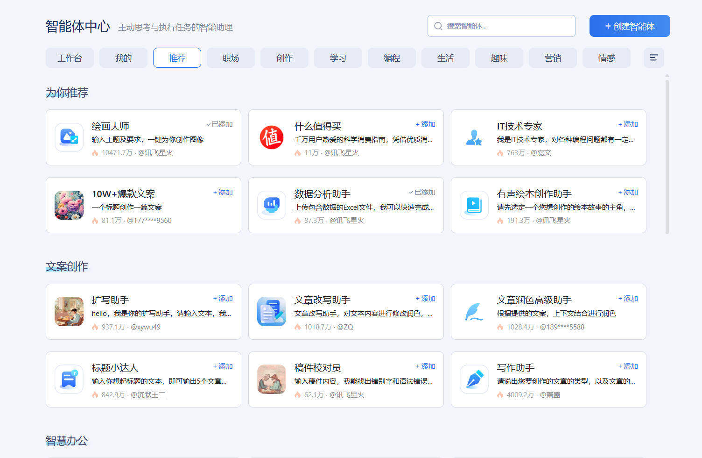Expand the category list menu icon
Image resolution: width=702 pixels, height=458 pixels.
(653, 58)
